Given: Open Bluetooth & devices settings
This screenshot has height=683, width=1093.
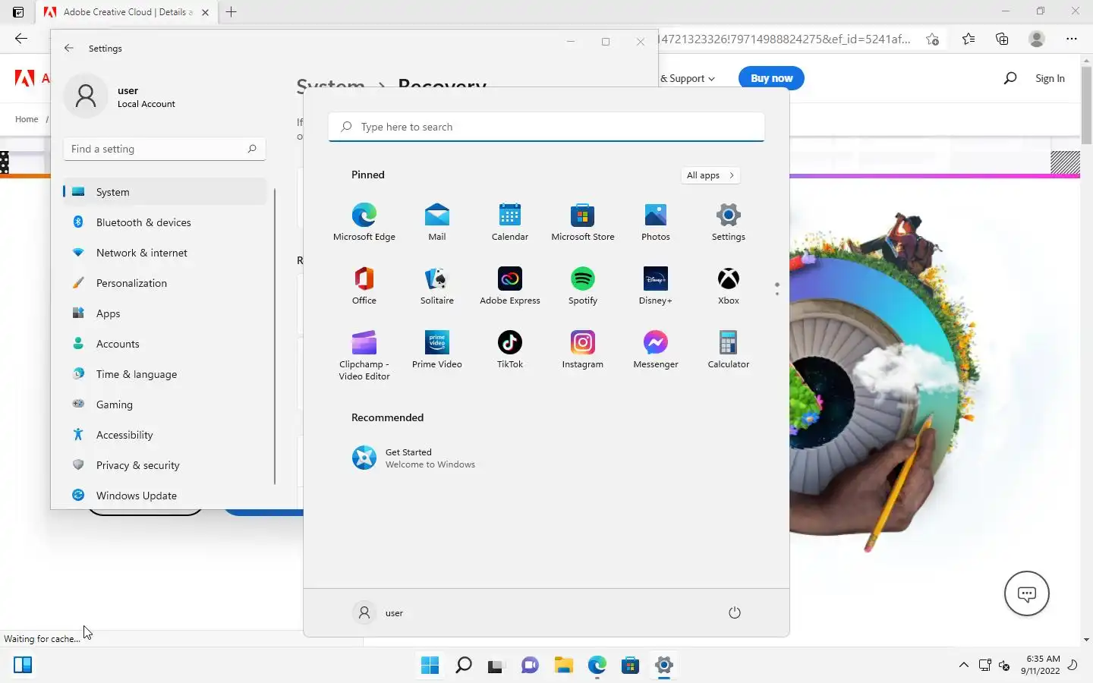Looking at the screenshot, I should click(x=165, y=222).
